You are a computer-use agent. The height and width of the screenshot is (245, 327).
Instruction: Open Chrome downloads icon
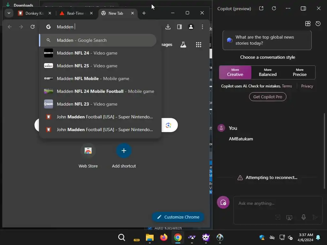[168, 27]
